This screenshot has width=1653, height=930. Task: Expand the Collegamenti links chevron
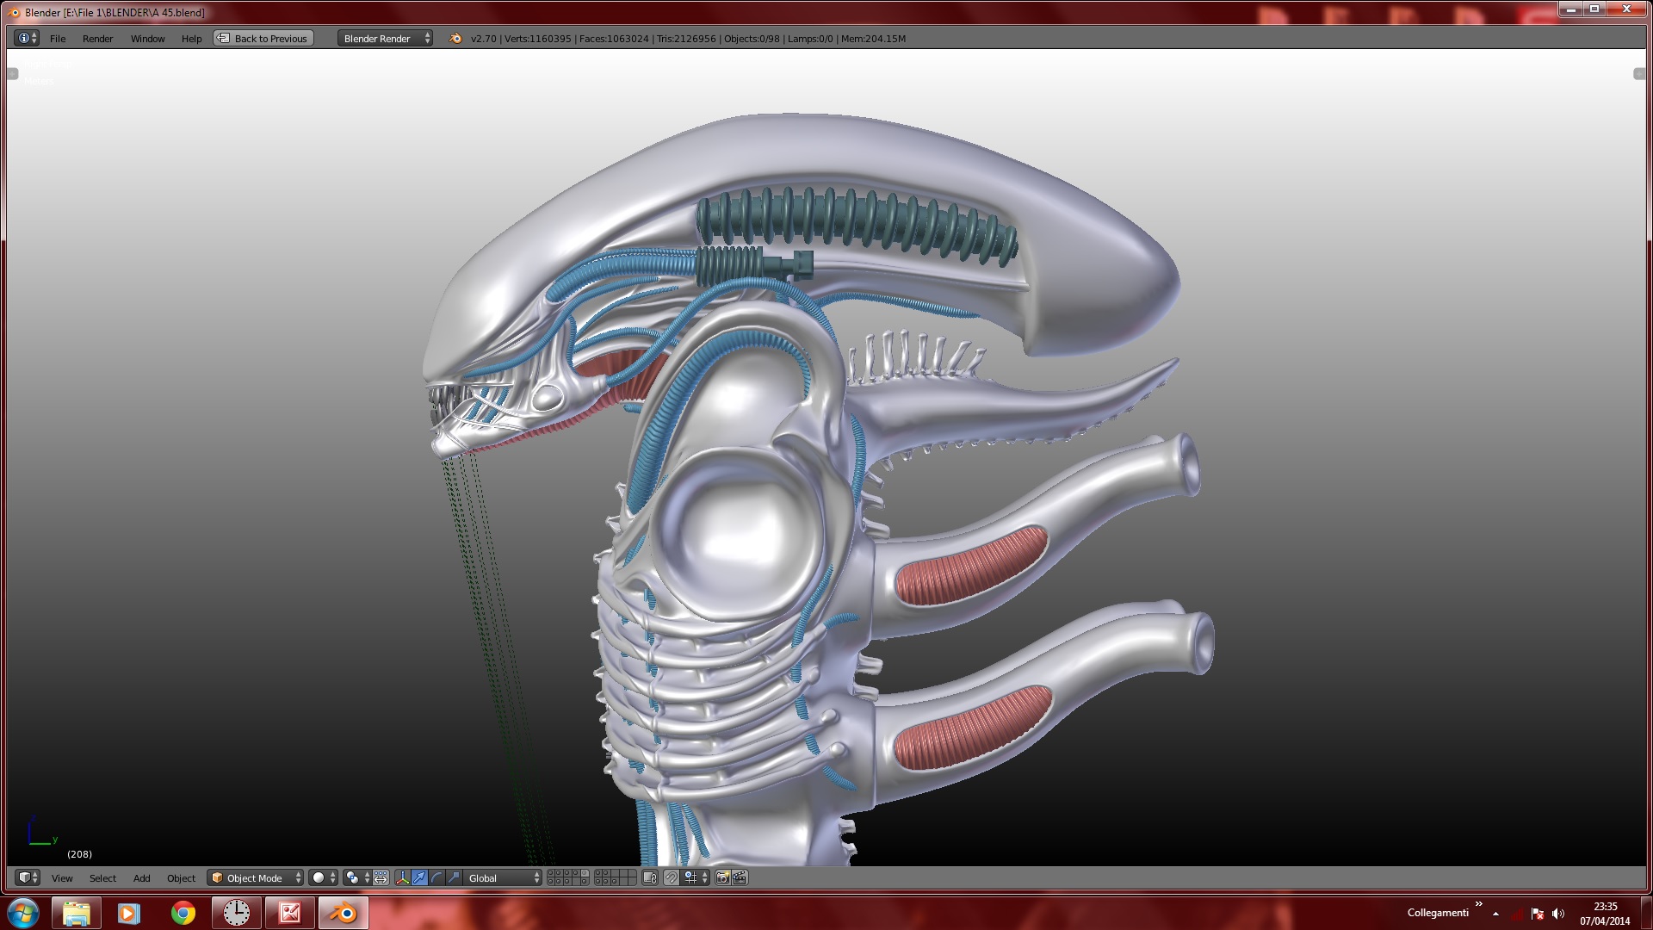pos(1479,904)
